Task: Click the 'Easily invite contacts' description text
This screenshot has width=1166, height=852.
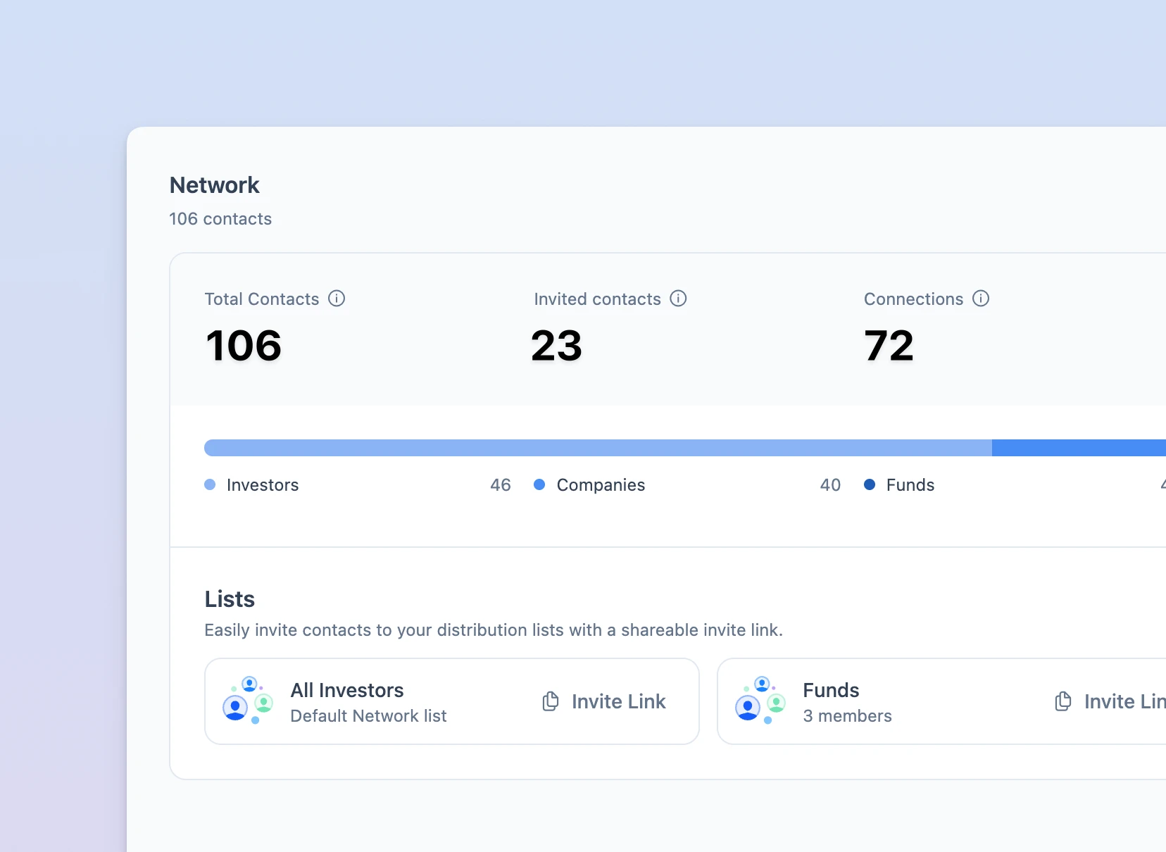Action: tap(494, 630)
